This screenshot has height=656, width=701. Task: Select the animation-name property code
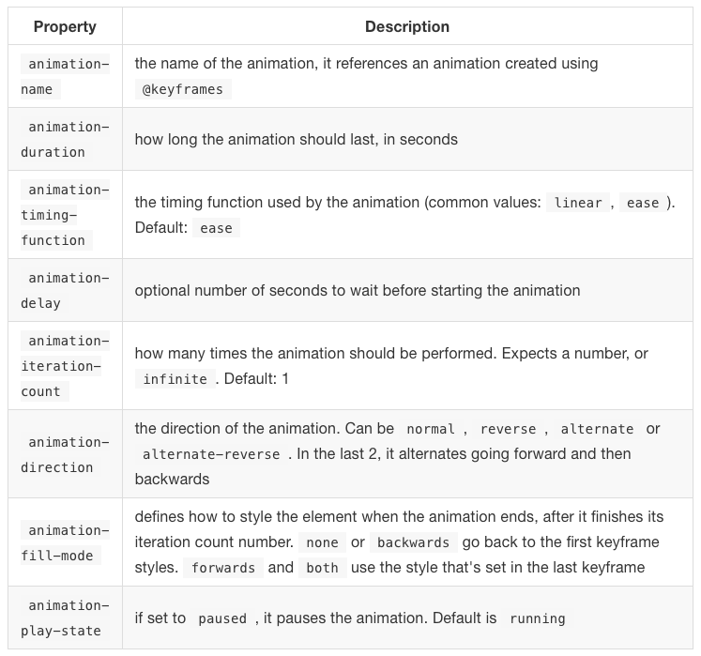tap(65, 77)
